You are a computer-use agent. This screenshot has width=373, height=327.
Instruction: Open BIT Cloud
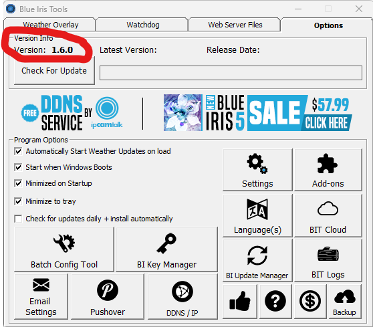[328, 215]
